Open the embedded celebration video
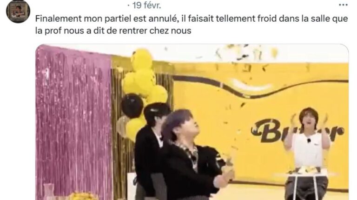The height and width of the screenshot is (200, 357). point(192,122)
